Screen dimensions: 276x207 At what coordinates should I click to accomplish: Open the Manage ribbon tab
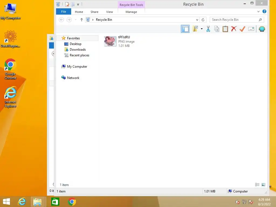click(131, 12)
